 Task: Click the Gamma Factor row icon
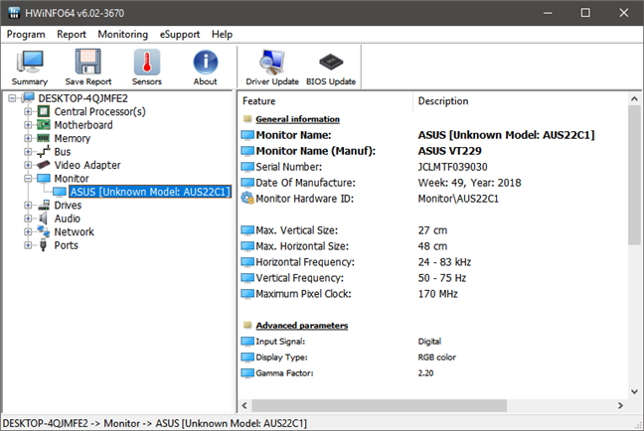[x=247, y=372]
